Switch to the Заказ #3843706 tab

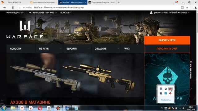(x=14, y=2)
